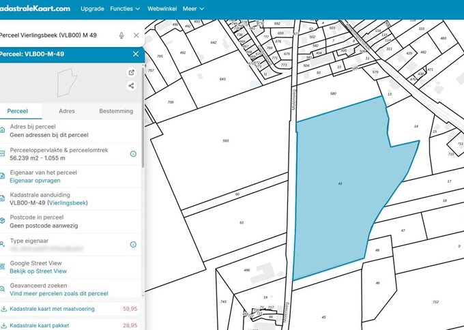Switch to the Adres tab

[67, 110]
